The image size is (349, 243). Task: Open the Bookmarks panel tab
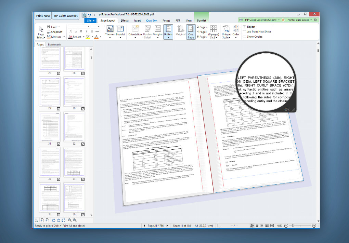click(x=54, y=44)
